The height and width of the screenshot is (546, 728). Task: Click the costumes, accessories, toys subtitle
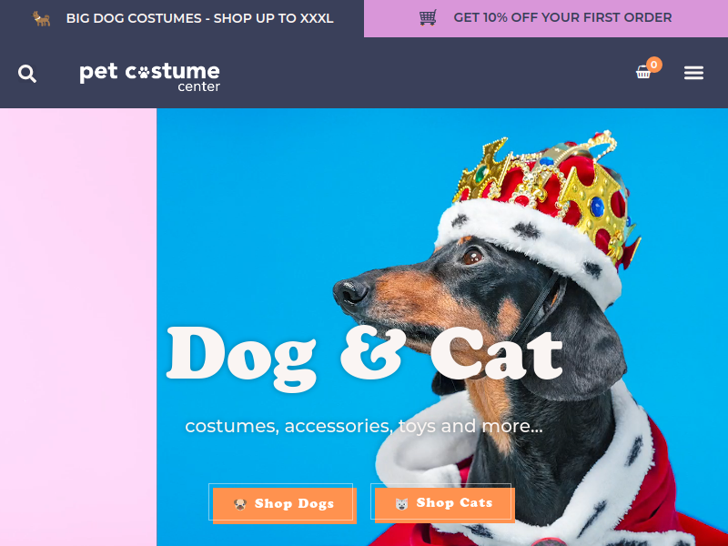point(363,426)
